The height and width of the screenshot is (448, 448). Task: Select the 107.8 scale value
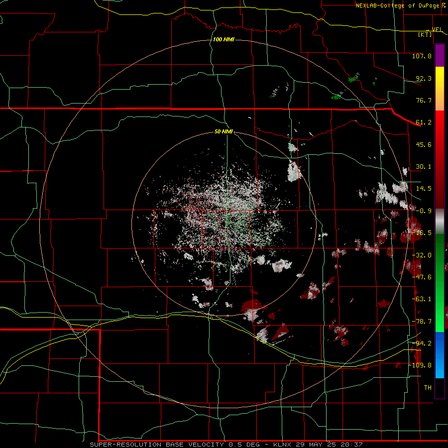click(422, 56)
